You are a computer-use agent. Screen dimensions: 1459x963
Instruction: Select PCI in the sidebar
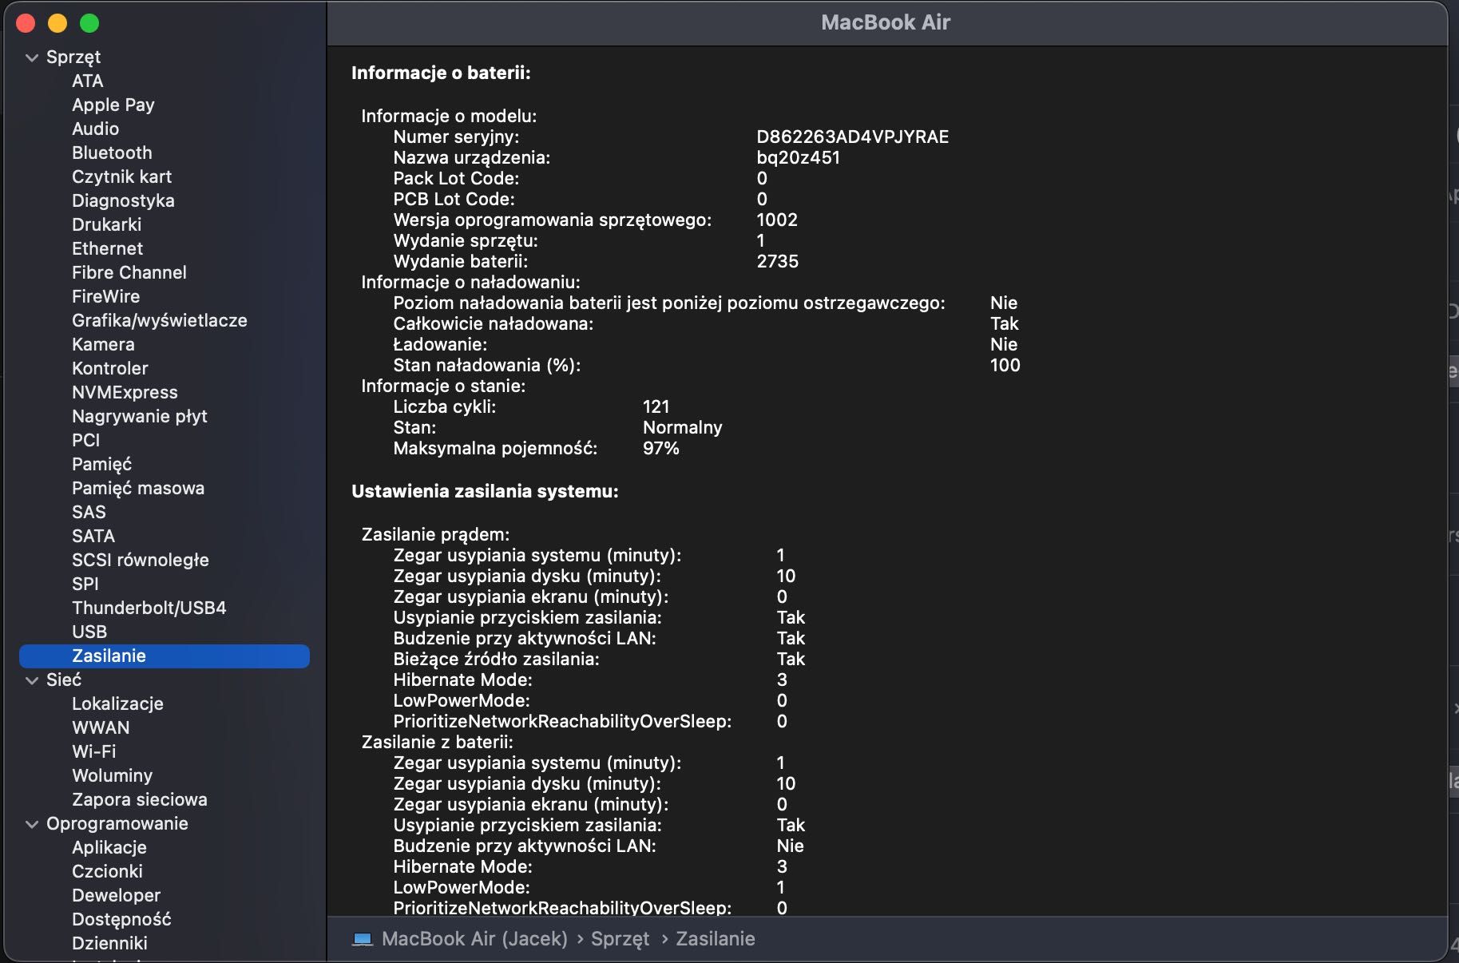point(85,440)
